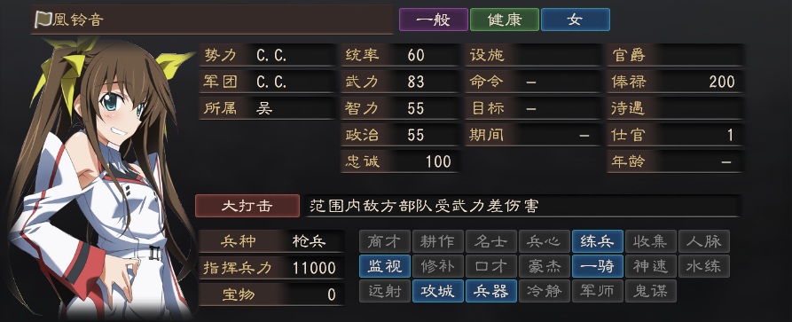Click the 势力 C.C. faction row

tap(267, 55)
